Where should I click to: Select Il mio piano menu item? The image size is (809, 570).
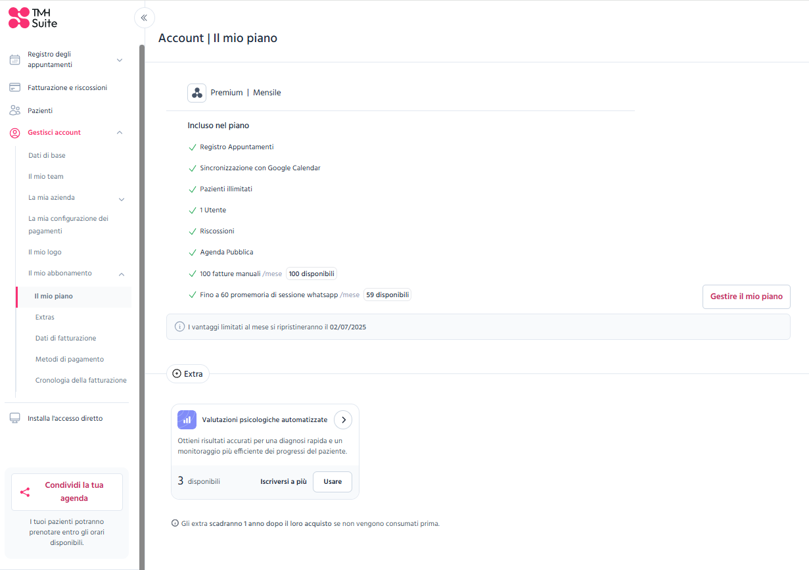click(74, 297)
